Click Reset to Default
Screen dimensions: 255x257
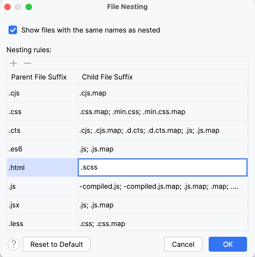[56, 244]
